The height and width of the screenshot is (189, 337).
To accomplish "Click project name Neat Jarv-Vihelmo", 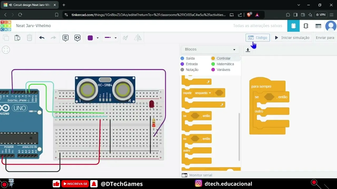I will [33, 26].
